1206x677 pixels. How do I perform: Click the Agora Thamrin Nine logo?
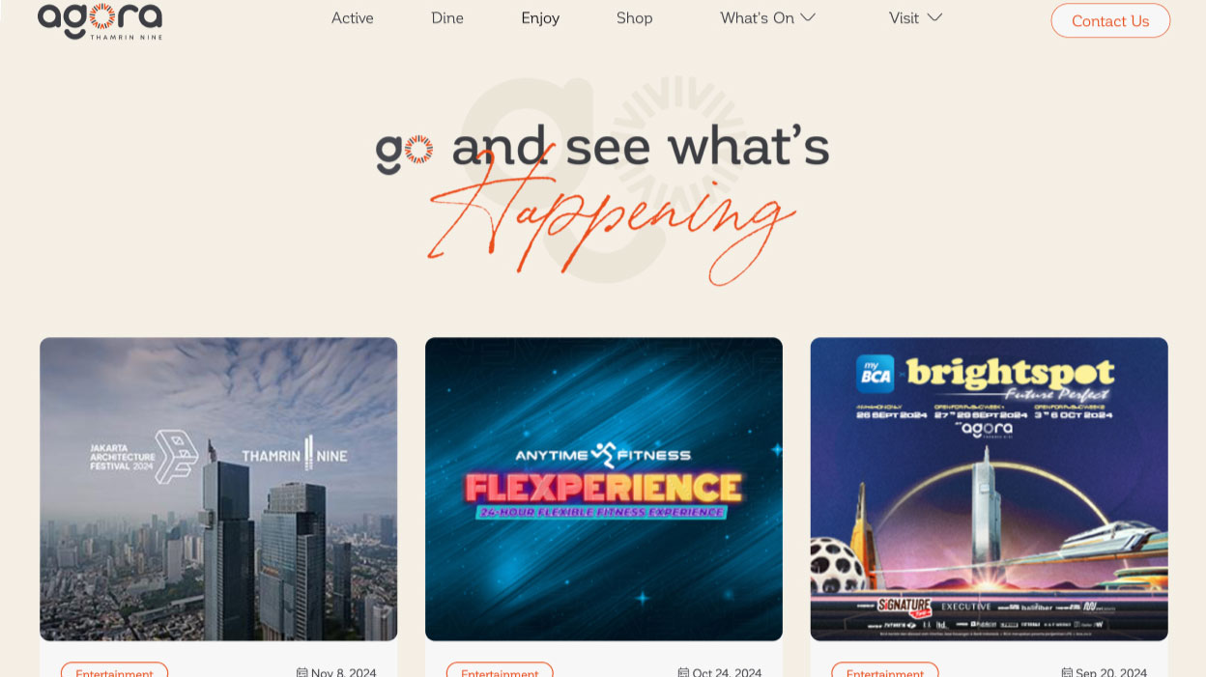(x=100, y=20)
